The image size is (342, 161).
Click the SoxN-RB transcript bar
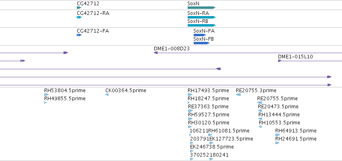point(201,25)
